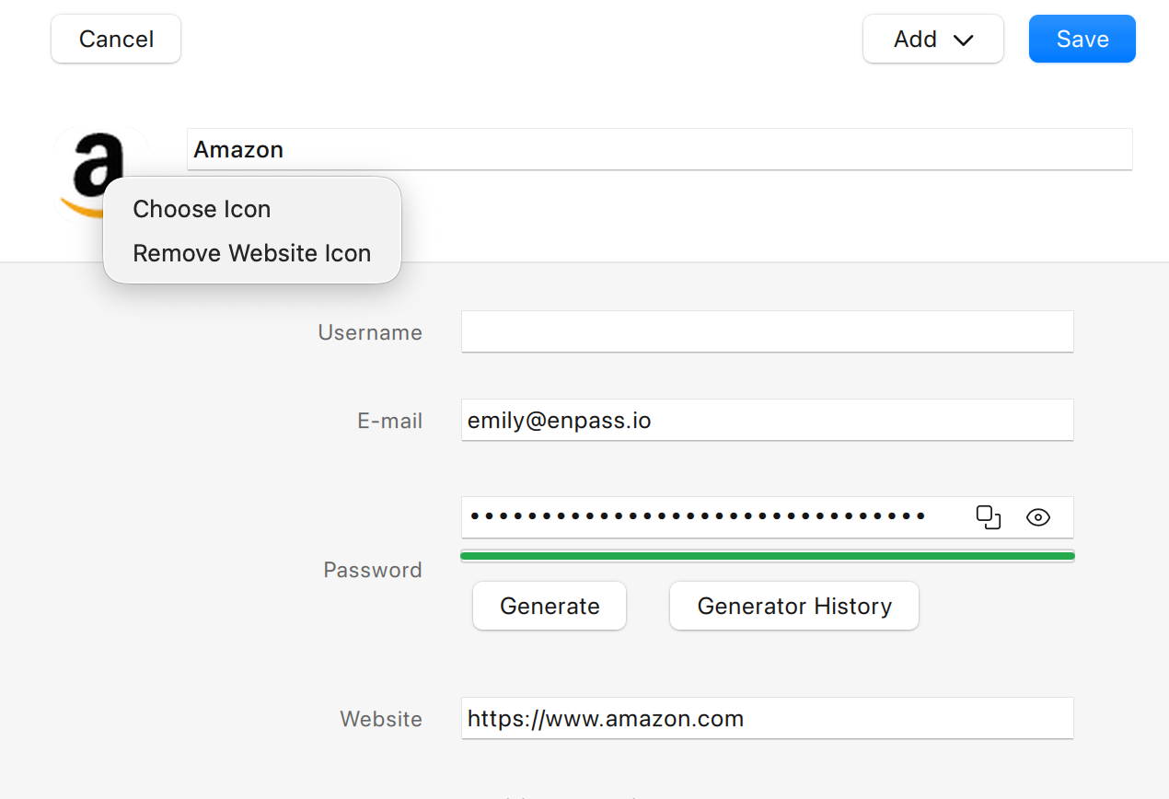
Task: Generate a new password
Action: click(x=550, y=606)
